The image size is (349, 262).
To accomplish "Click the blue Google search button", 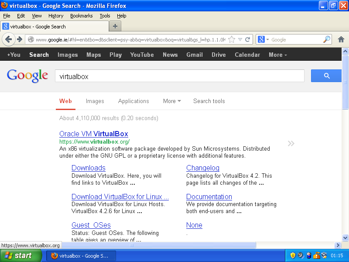I will click(326, 76).
